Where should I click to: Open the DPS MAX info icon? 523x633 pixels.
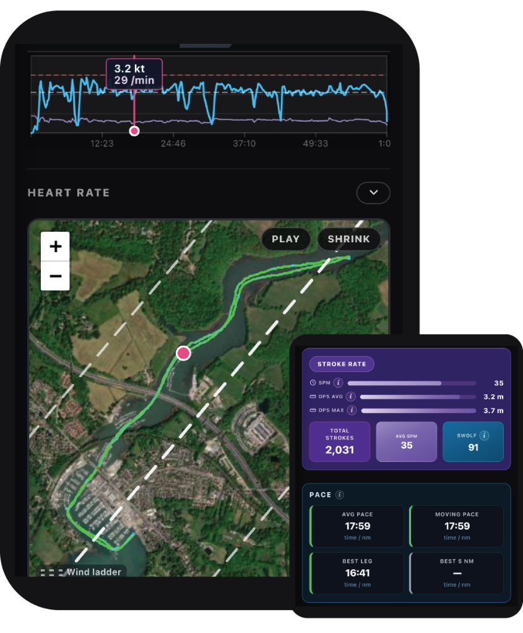point(352,410)
